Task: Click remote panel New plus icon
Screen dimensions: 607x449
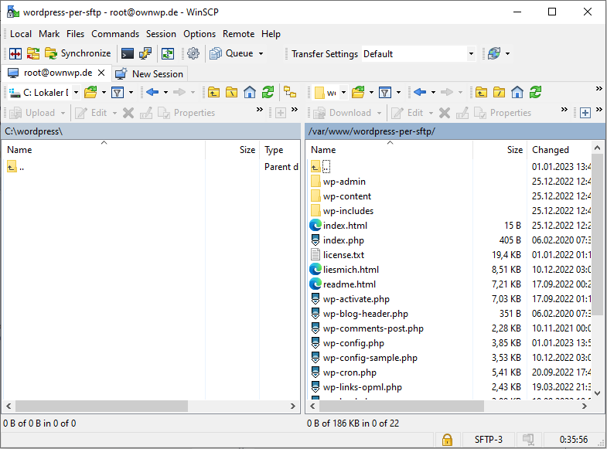Action: [585, 113]
